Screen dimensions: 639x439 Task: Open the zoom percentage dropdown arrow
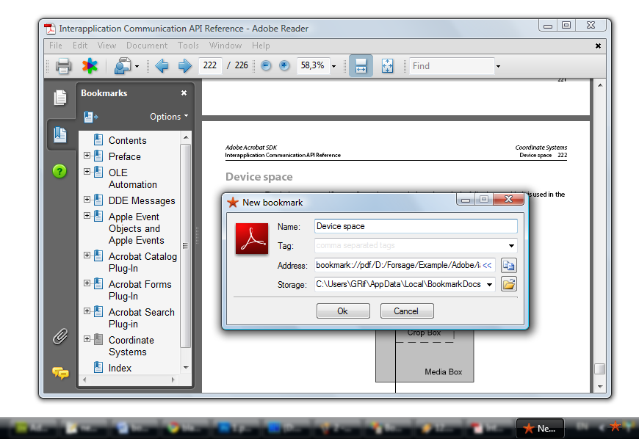pyautogui.click(x=333, y=66)
